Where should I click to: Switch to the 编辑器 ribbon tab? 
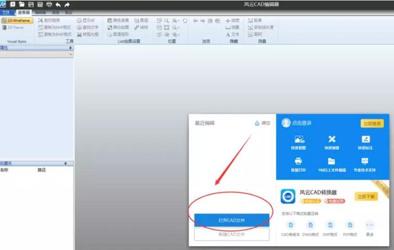pyautogui.click(x=40, y=13)
